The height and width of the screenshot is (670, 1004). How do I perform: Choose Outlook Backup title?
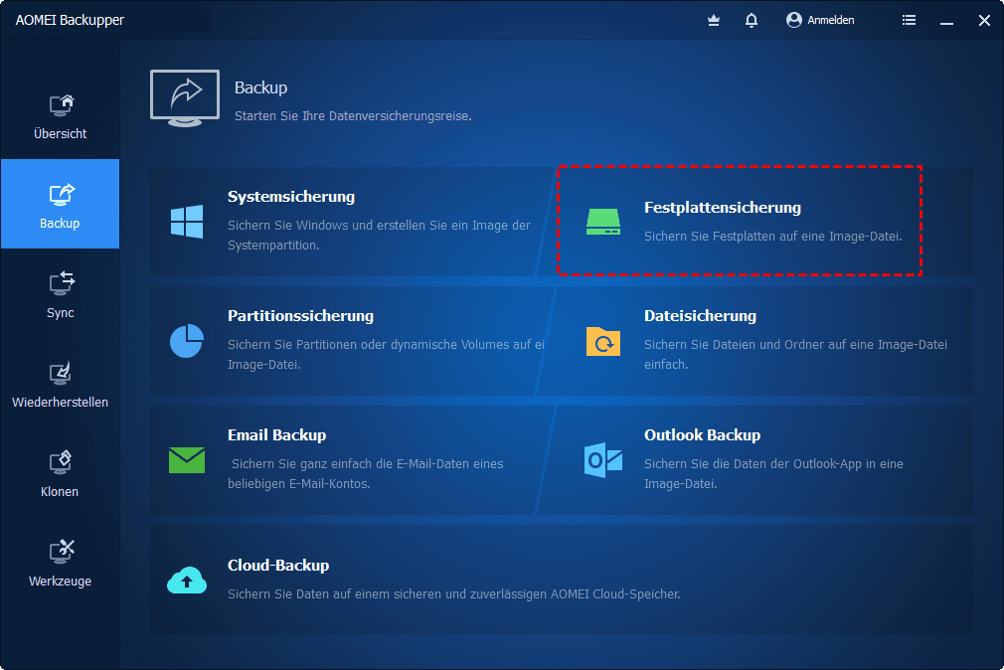pyautogui.click(x=703, y=435)
